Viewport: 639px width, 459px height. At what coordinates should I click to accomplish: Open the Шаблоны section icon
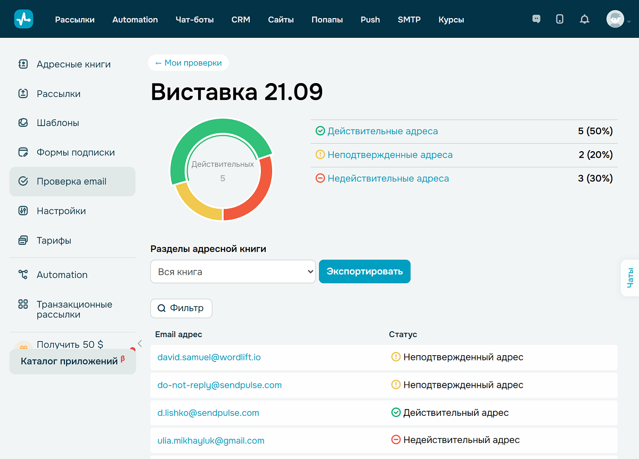[22, 122]
